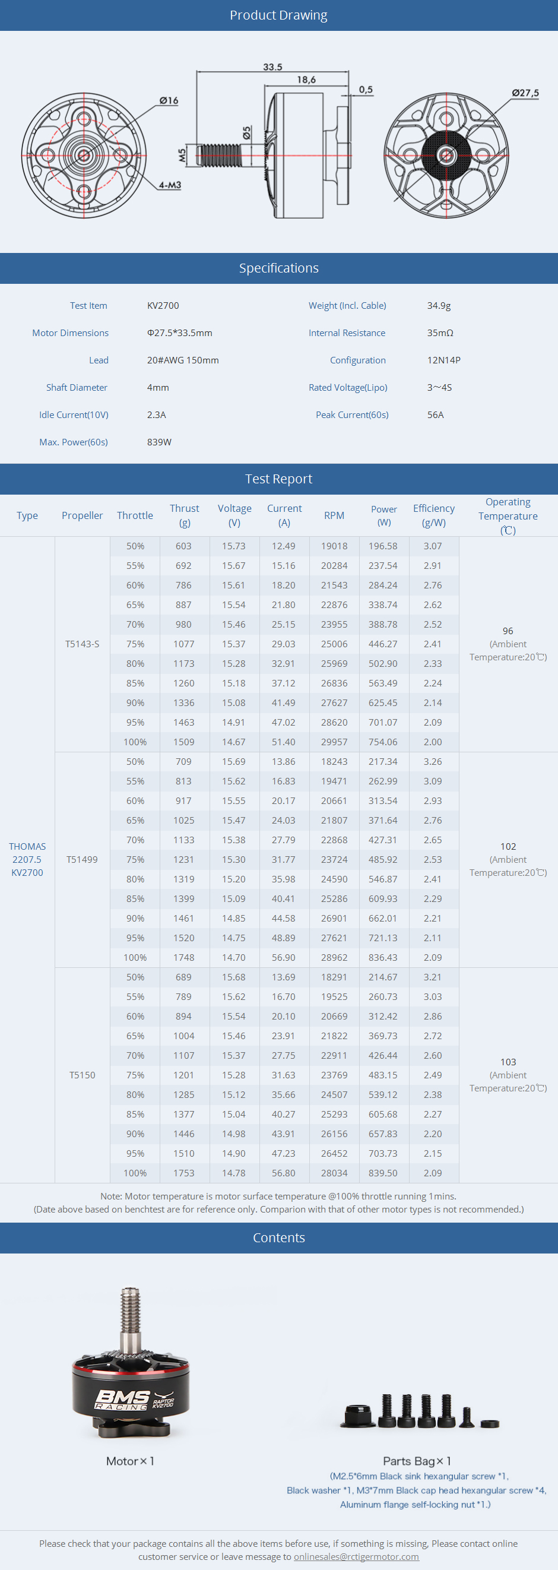The width and height of the screenshot is (558, 1570).
Task: Select the T51499 propeller cell
Action: tap(83, 859)
